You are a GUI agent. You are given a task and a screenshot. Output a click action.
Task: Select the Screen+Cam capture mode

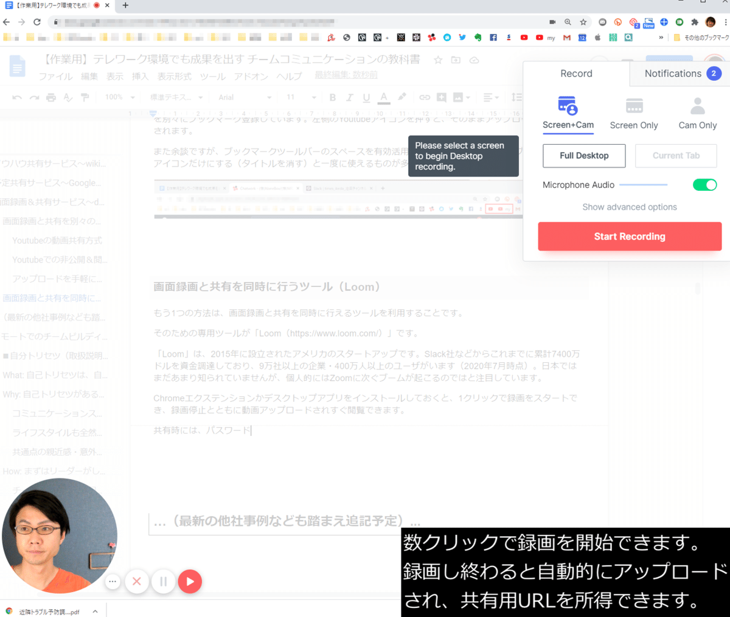(x=568, y=105)
